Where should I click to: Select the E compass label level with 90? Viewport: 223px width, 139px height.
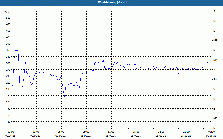[x=214, y=108]
